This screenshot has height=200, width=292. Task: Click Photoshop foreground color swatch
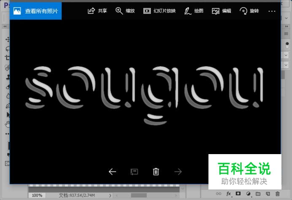click(x=9, y=146)
